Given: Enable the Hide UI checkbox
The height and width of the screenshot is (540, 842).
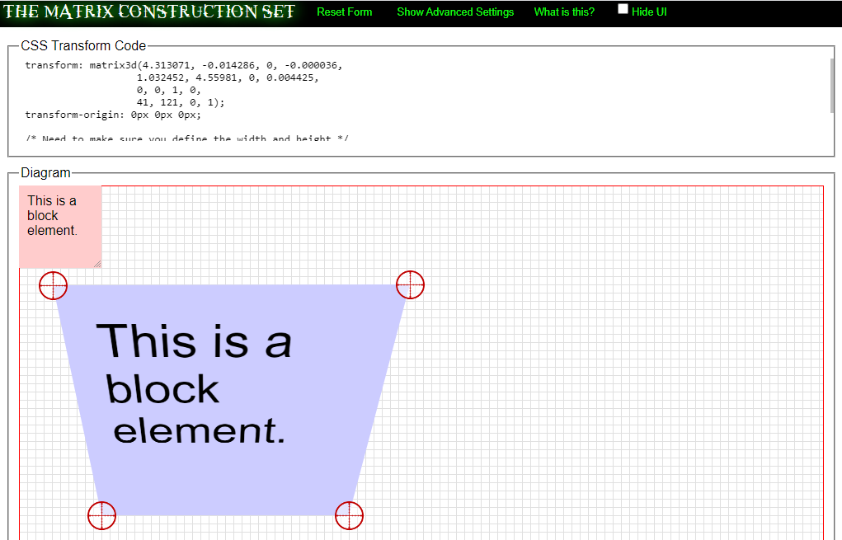Looking at the screenshot, I should click(623, 10).
